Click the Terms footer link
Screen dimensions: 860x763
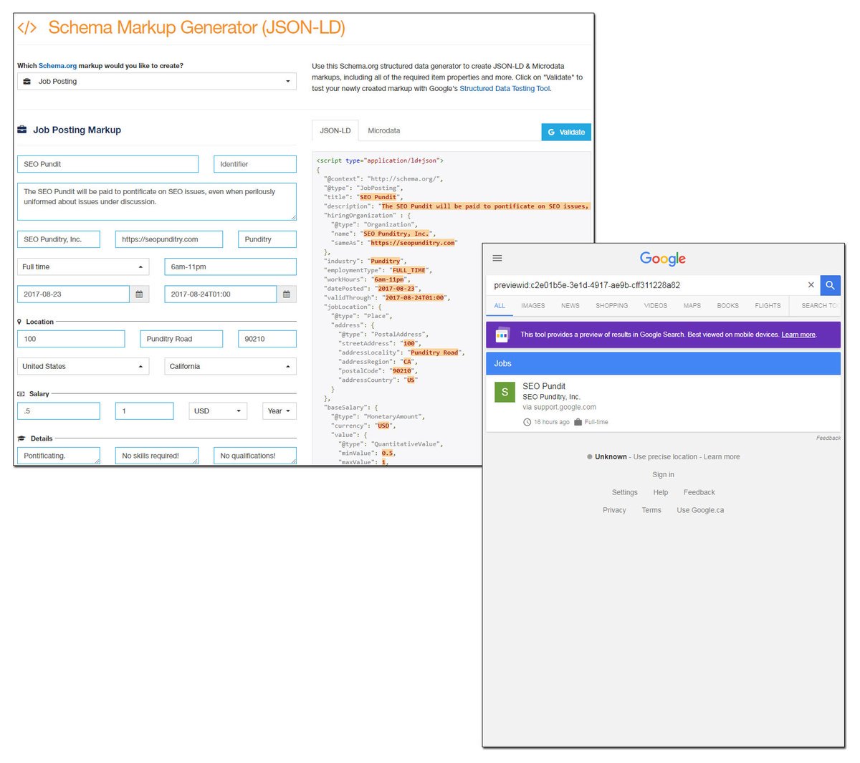[651, 511]
